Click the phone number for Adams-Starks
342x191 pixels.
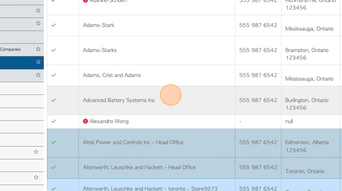[258, 50]
